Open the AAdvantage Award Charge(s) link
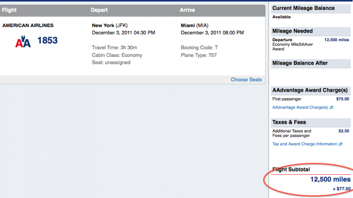 coord(300,107)
